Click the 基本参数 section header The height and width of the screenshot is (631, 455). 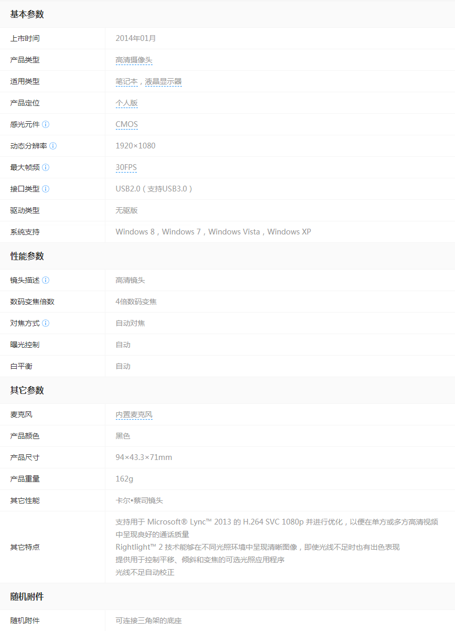click(27, 14)
